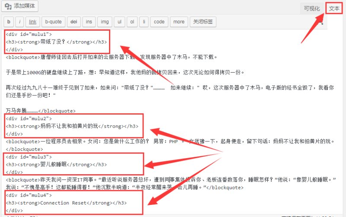Insert bold tag with b button
Viewport: 346px width, 217px height.
pyautogui.click(x=9, y=22)
